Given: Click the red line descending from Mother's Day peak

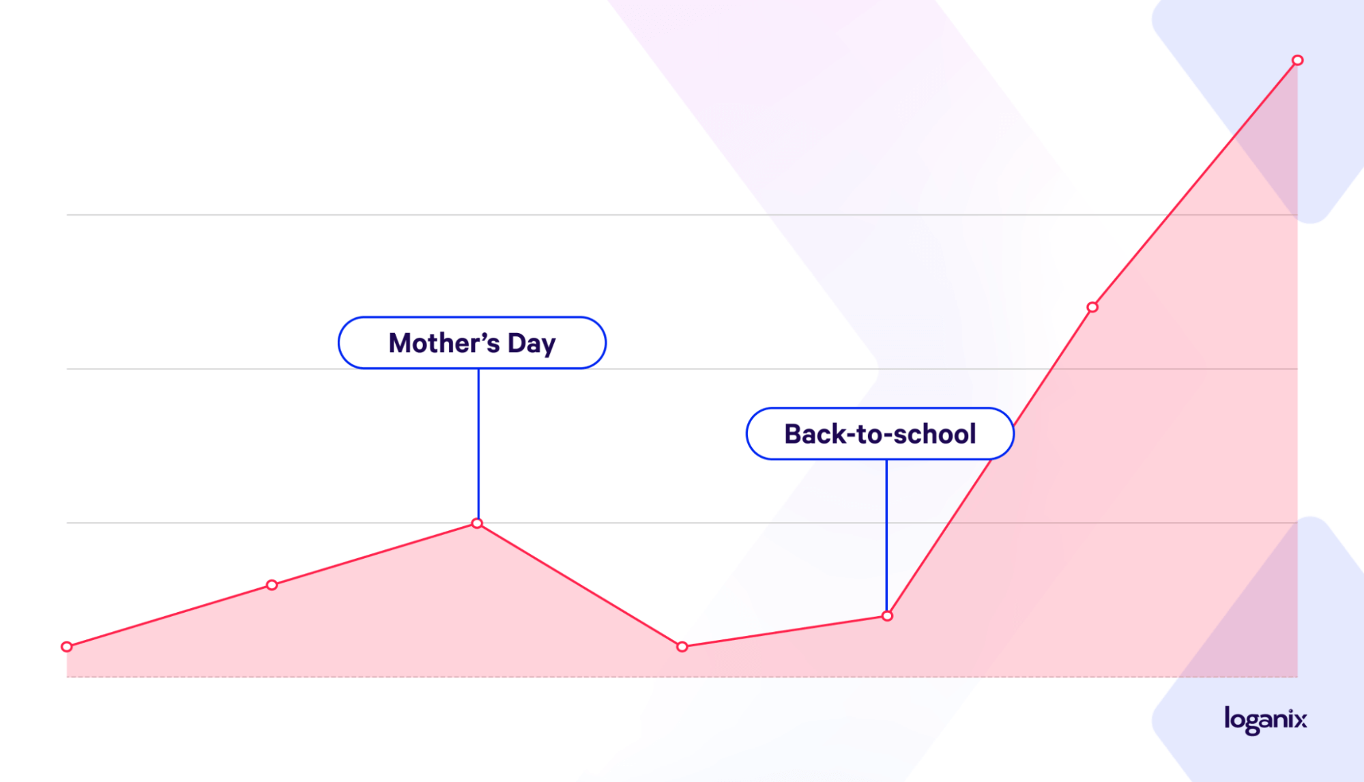Looking at the screenshot, I should 580,585.
